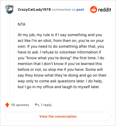The height and width of the screenshot is (126, 116).
Task: Open CrazyCatLady1978's avatar image
Action: coord(9,9)
